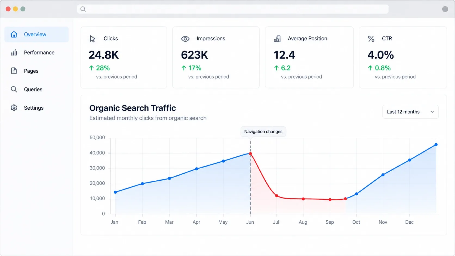Click the 0.8% change indicator
455x256 pixels.
click(379, 68)
